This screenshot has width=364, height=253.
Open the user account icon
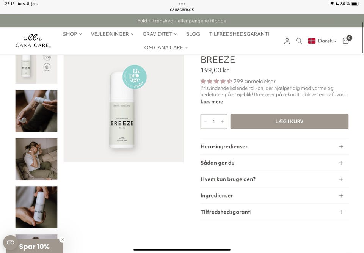click(x=287, y=41)
